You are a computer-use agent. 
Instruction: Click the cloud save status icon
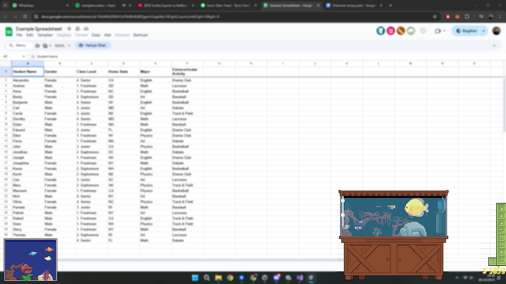click(x=86, y=29)
